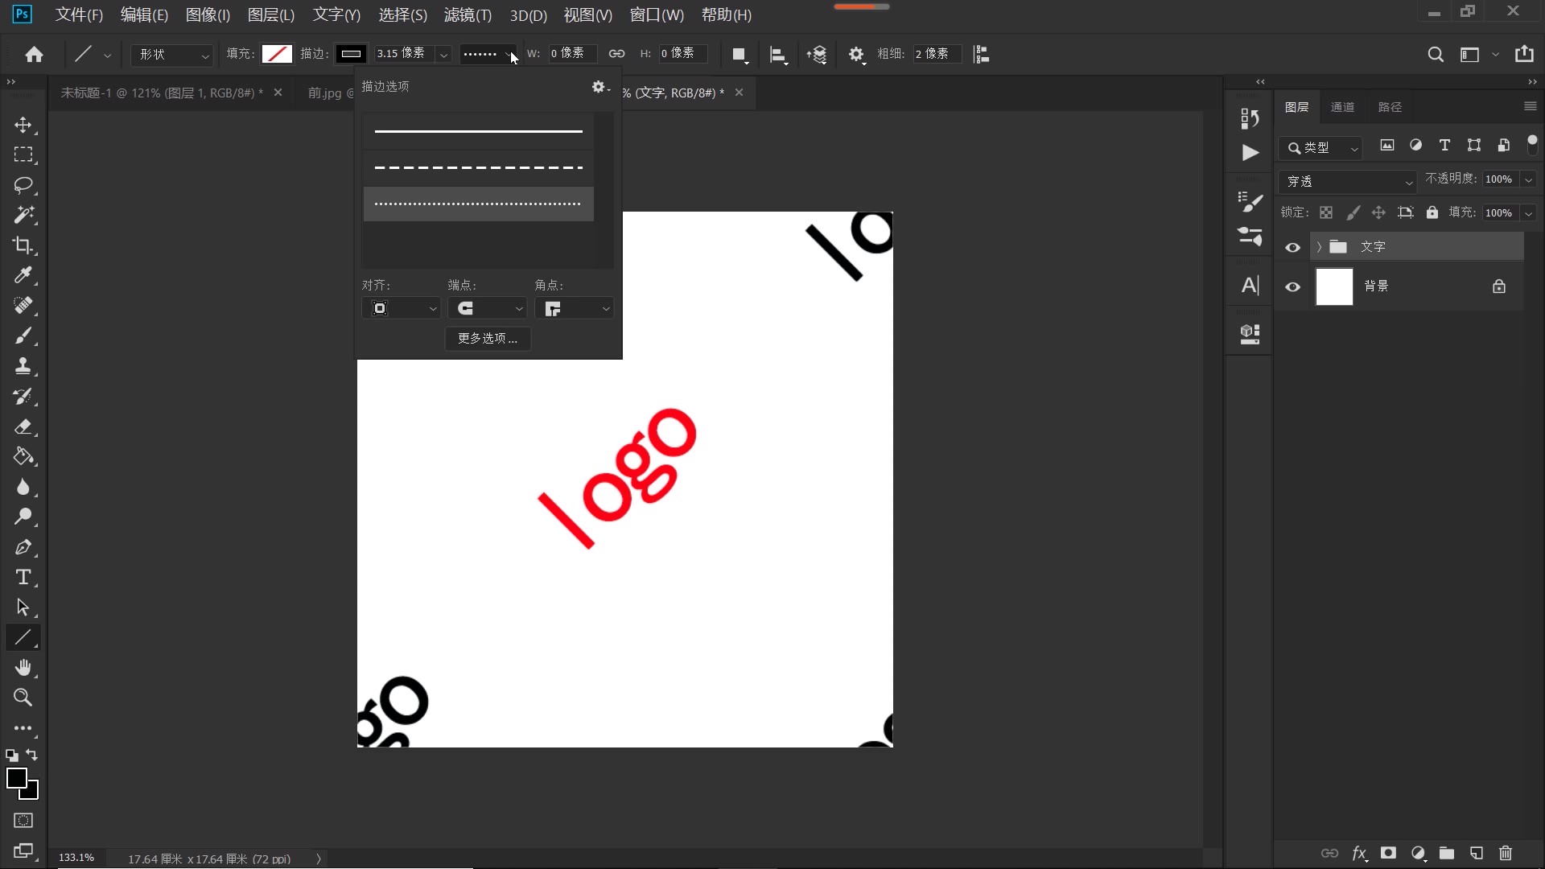Enable lock transparent pixels
This screenshot has width=1545, height=869.
coord(1326,212)
